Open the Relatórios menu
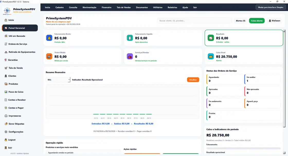Viewport: 288px width, 156px height. (172, 7)
